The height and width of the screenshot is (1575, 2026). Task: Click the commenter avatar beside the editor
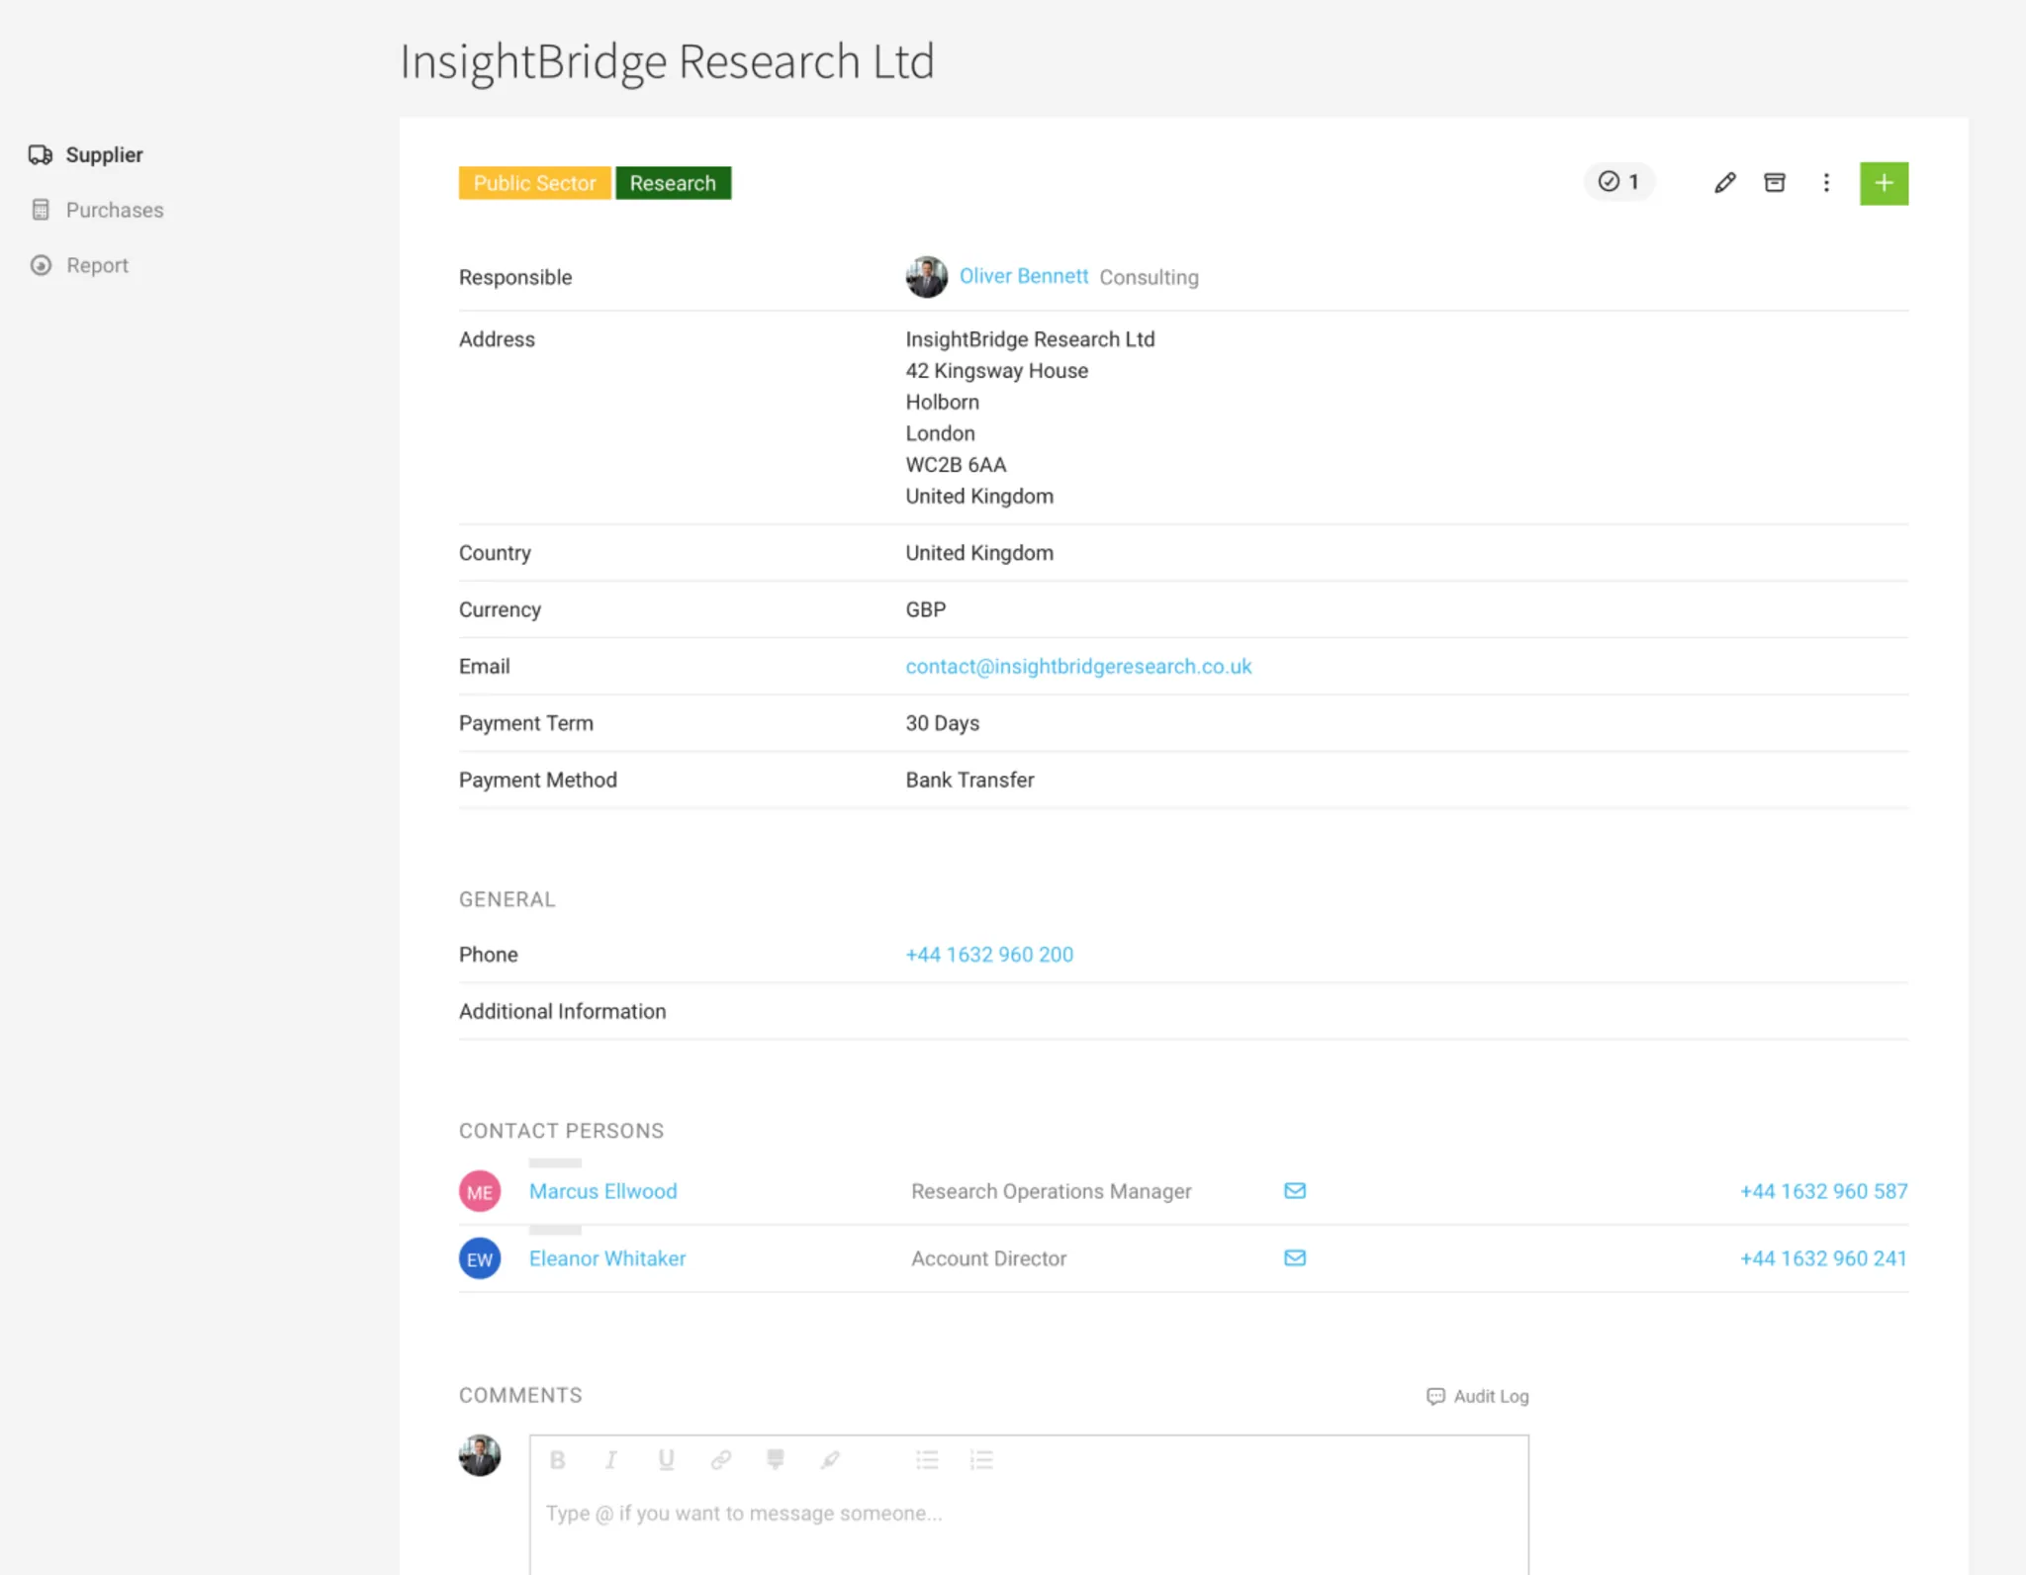(x=480, y=1455)
